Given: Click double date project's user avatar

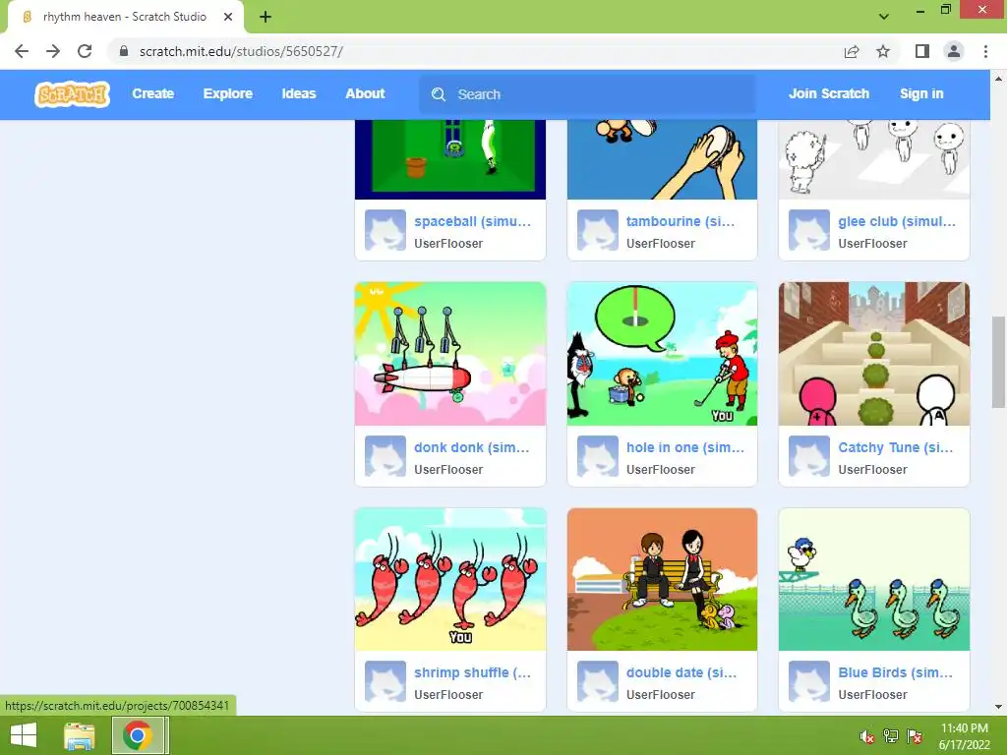Looking at the screenshot, I should click(x=597, y=681).
